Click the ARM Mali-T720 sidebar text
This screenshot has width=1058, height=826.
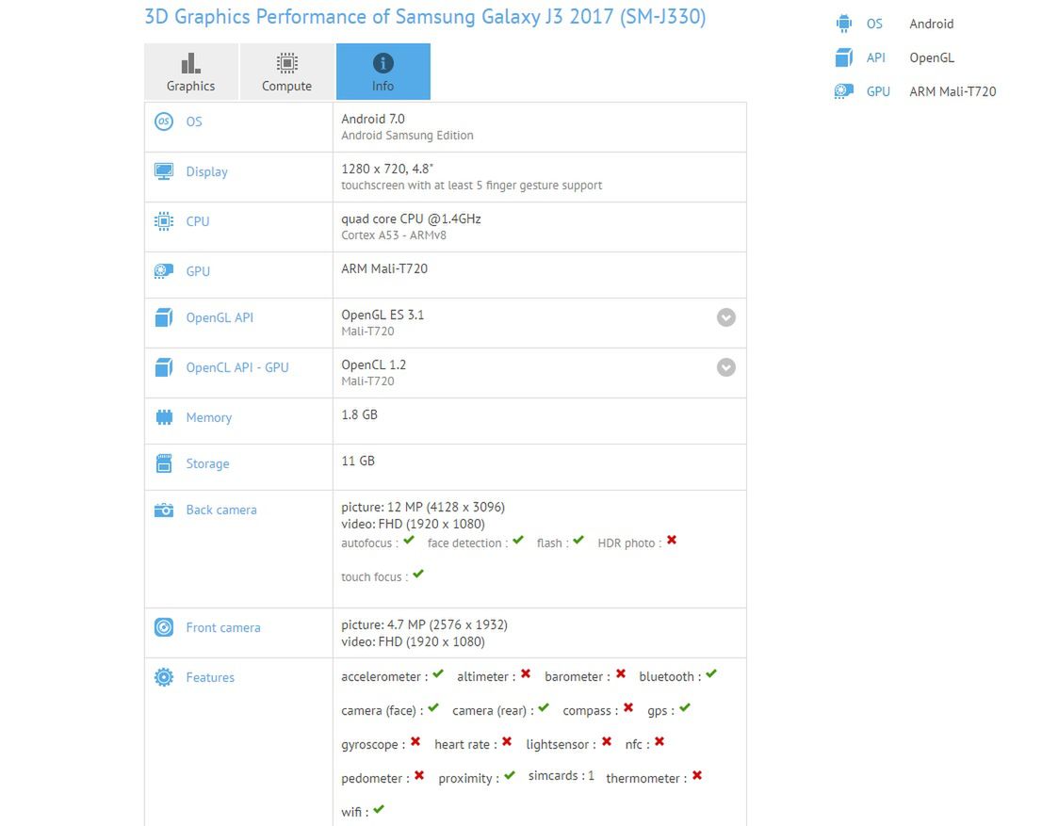952,90
